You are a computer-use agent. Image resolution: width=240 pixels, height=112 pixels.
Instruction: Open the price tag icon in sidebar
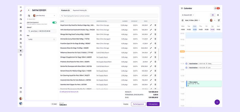[x=21, y=47]
